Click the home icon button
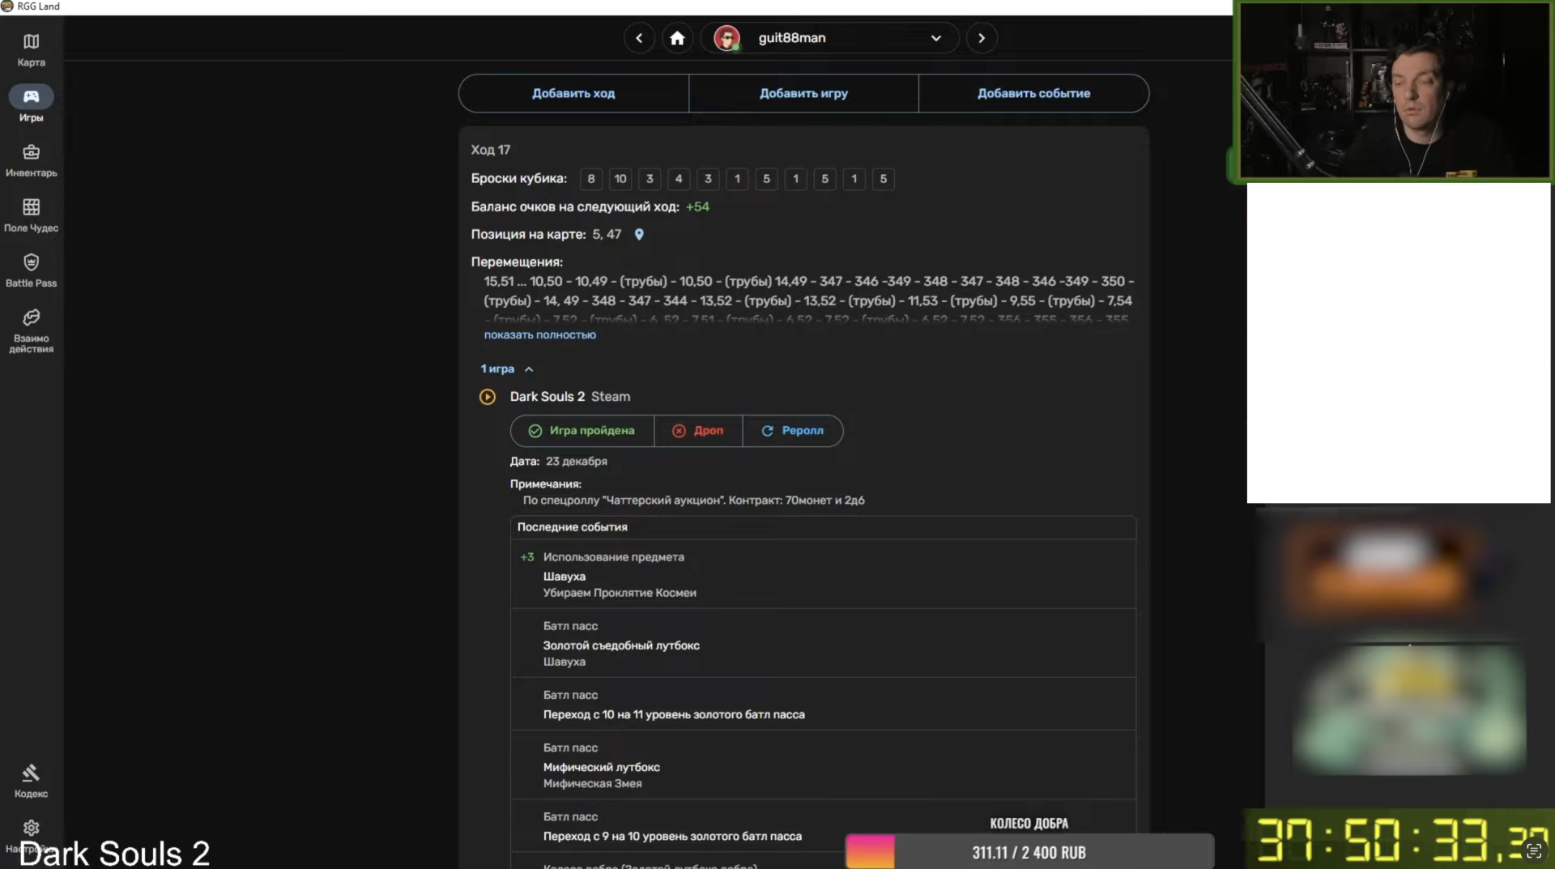This screenshot has width=1555, height=869. click(677, 38)
